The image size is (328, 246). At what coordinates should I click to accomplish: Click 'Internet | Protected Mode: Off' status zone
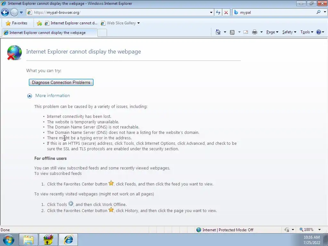coord(225,230)
